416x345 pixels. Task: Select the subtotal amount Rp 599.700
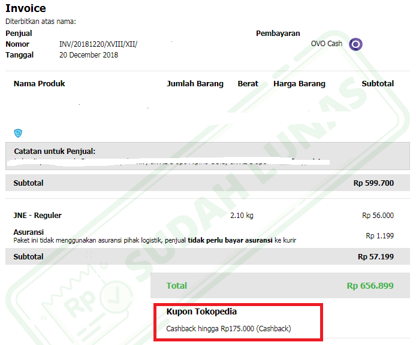373,183
